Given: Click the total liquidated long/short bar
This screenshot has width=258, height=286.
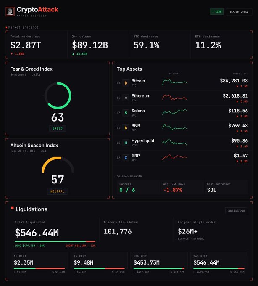Looking at the screenshot, I should click(55, 241).
